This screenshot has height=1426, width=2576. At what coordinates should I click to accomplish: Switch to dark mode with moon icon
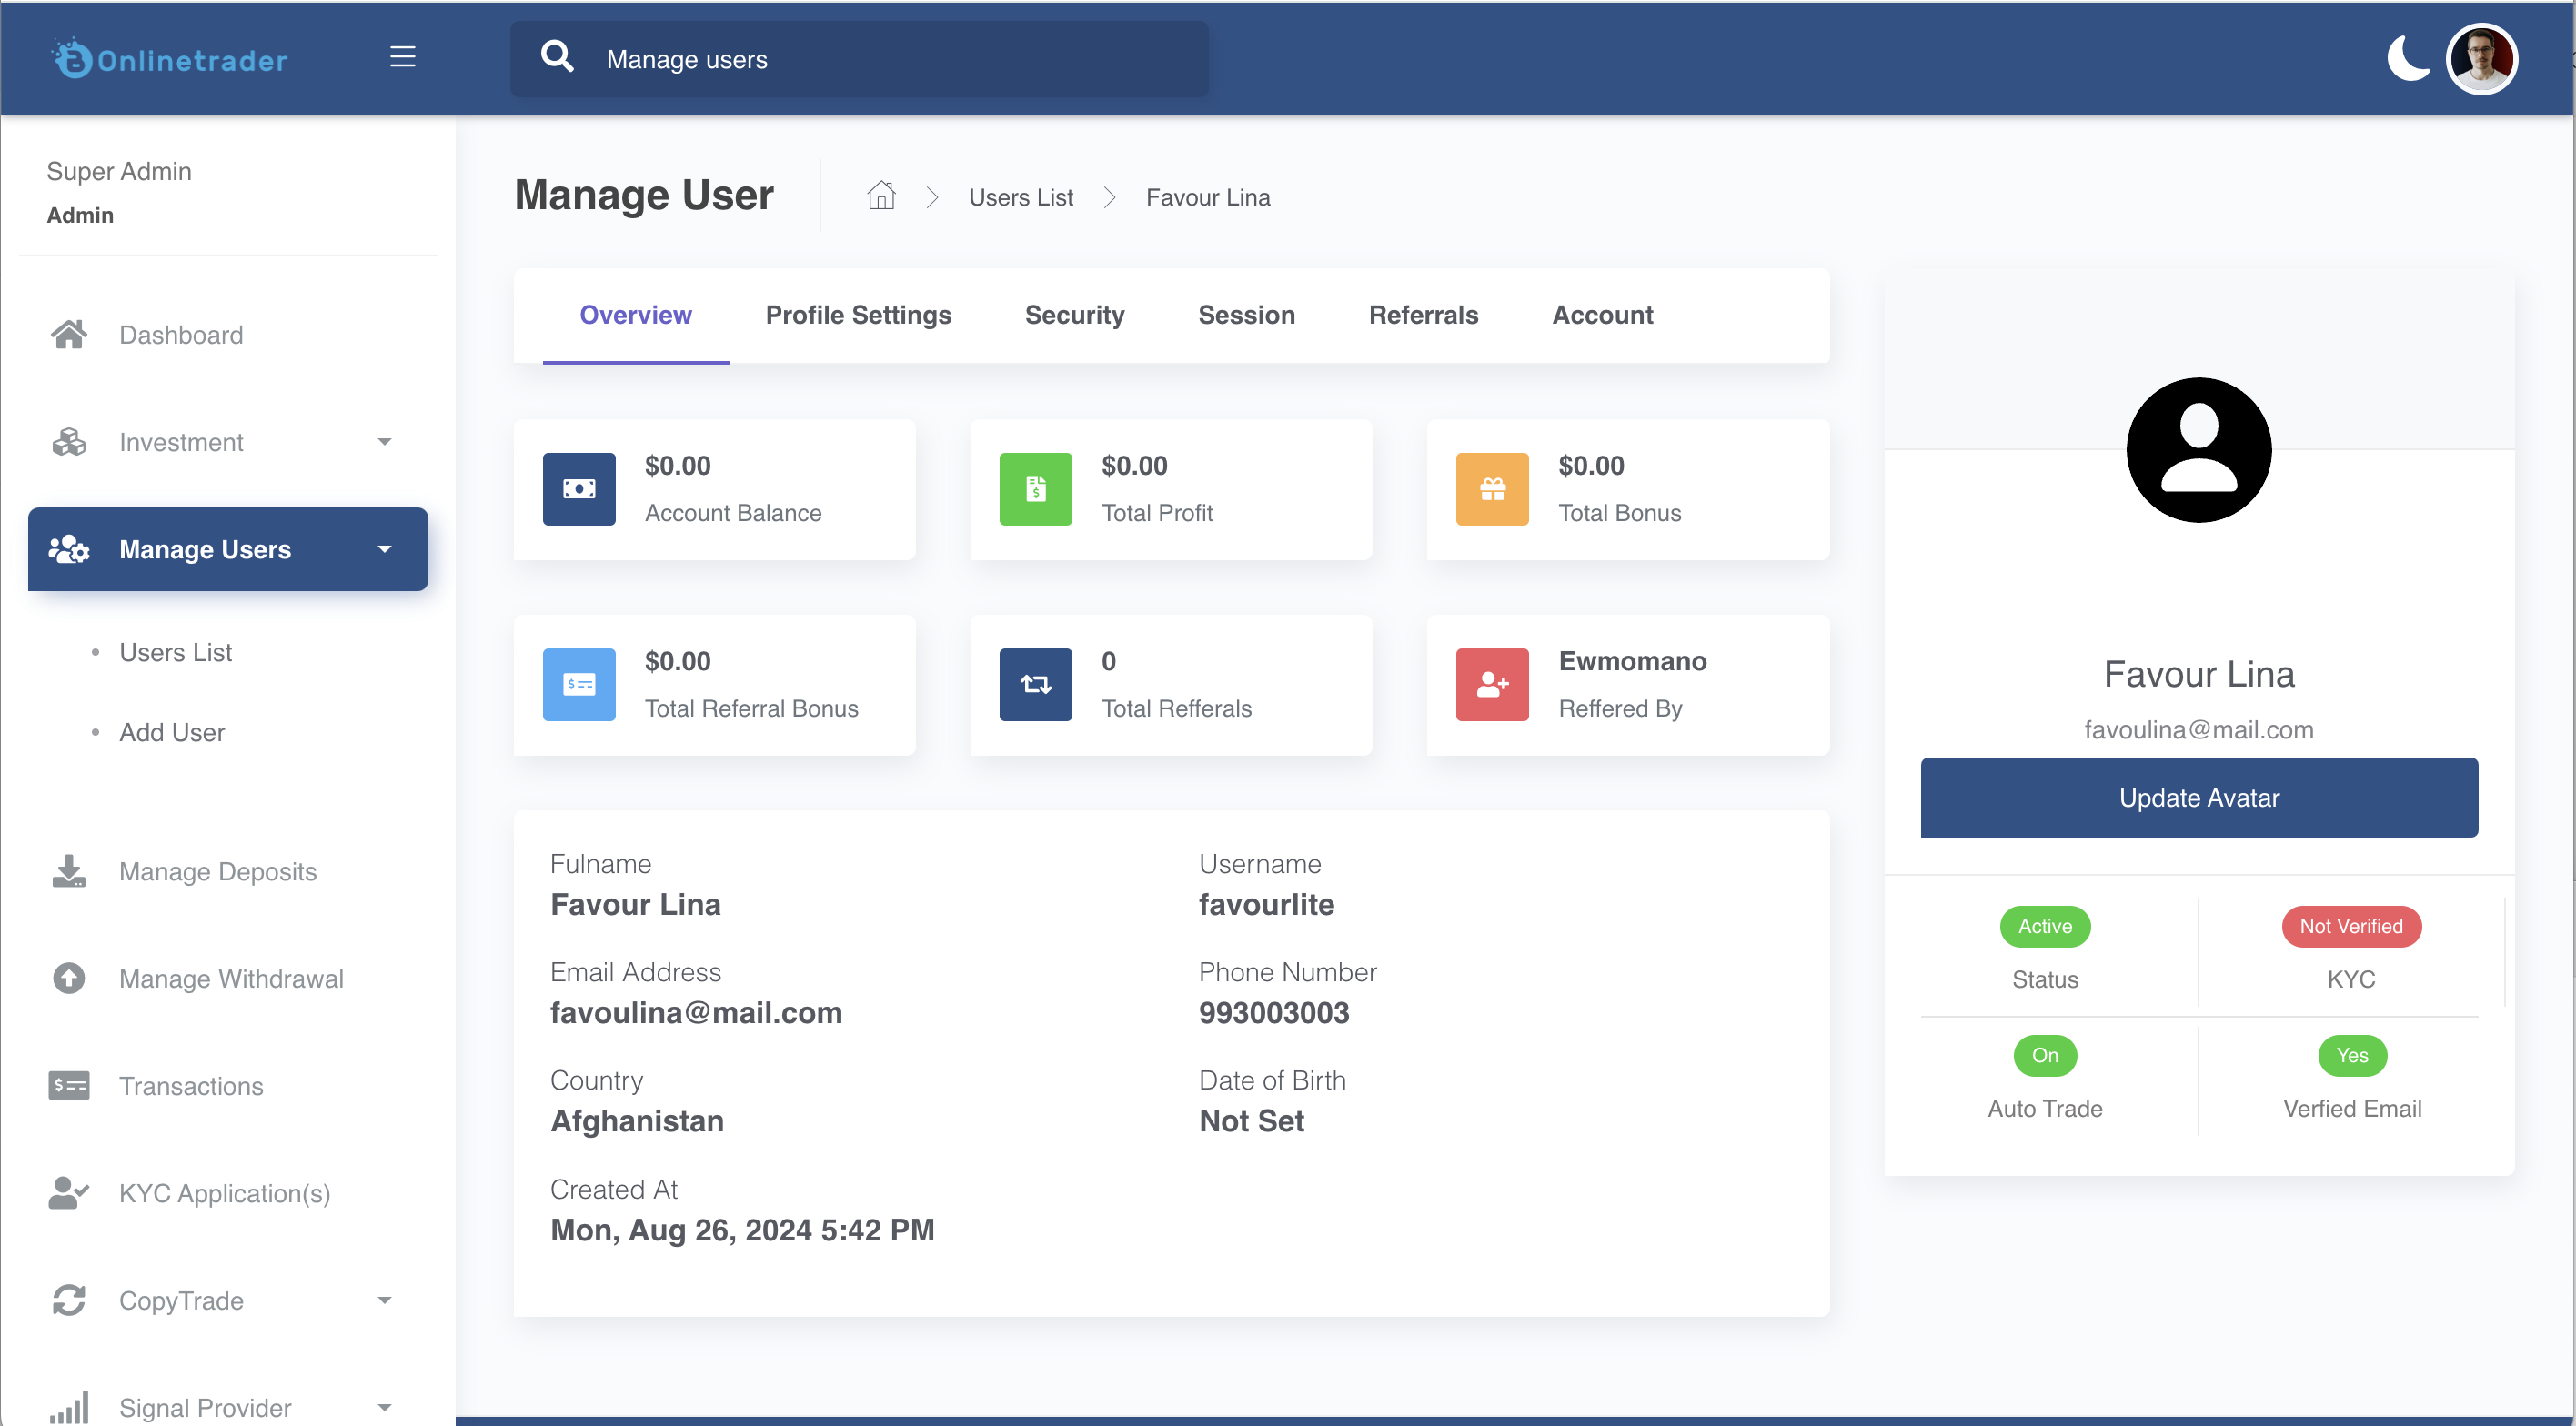[2407, 58]
